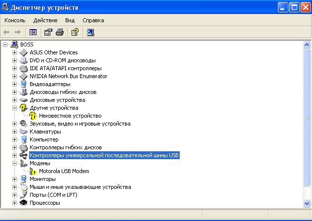Click the Другие устройства question mark icon
This screenshot has width=312, height=221.
(x=24, y=108)
